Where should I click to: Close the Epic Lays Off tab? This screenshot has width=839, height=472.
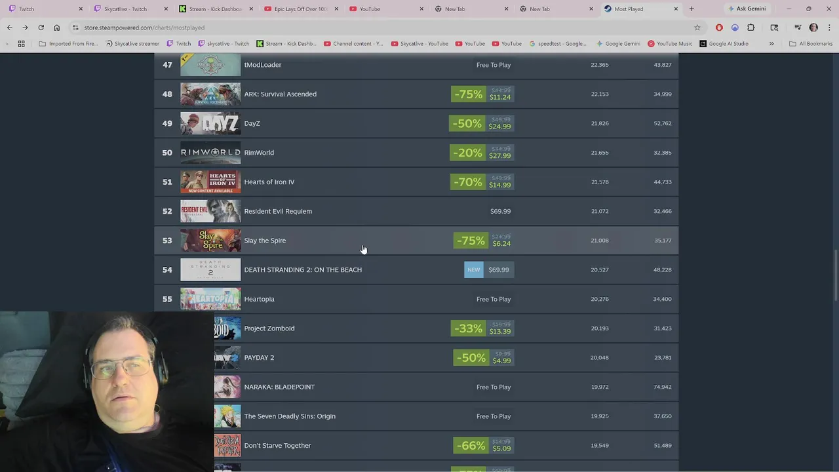click(x=336, y=9)
